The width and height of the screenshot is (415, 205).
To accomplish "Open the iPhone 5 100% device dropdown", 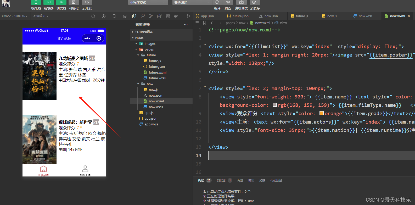I will (15, 16).
